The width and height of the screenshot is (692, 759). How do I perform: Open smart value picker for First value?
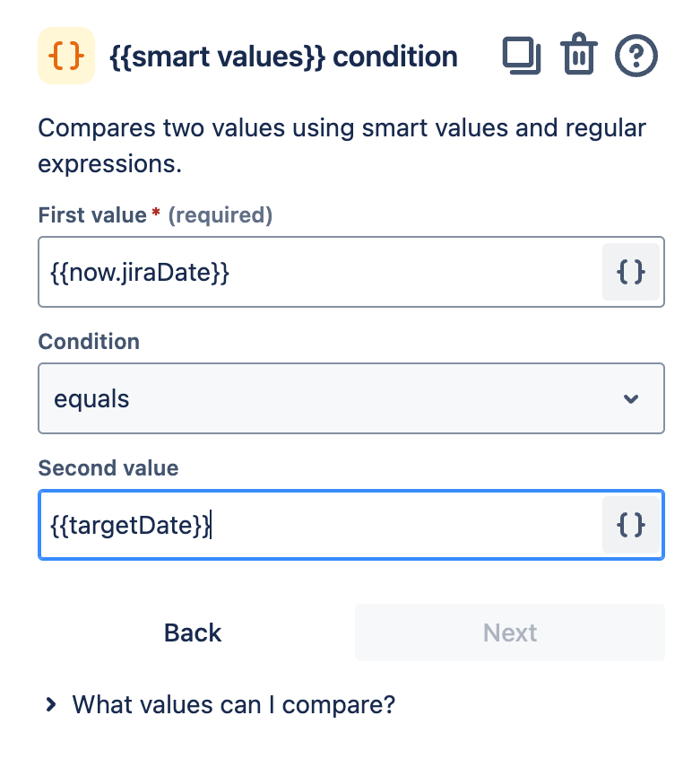coord(631,272)
